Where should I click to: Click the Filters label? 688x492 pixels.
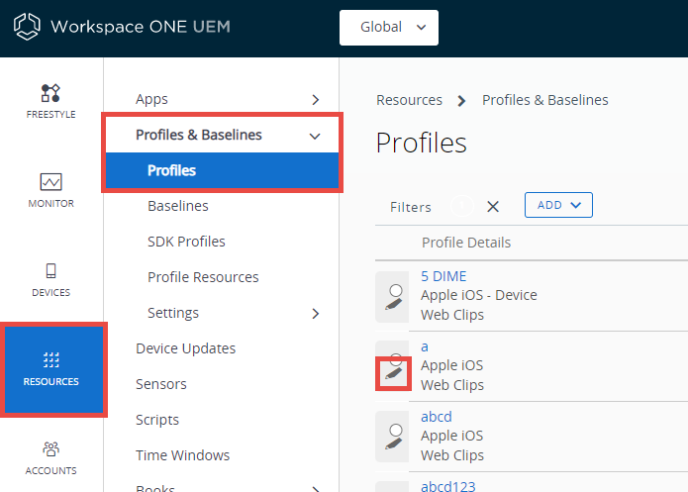pos(410,207)
